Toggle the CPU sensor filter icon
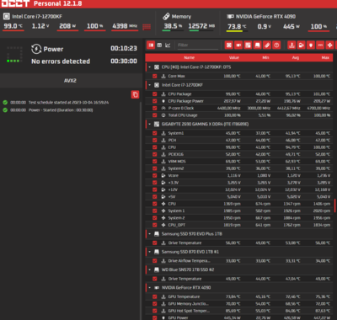 click(229, 45)
